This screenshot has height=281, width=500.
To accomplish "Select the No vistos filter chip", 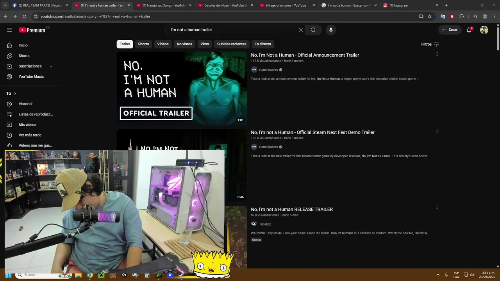I will coord(184,44).
